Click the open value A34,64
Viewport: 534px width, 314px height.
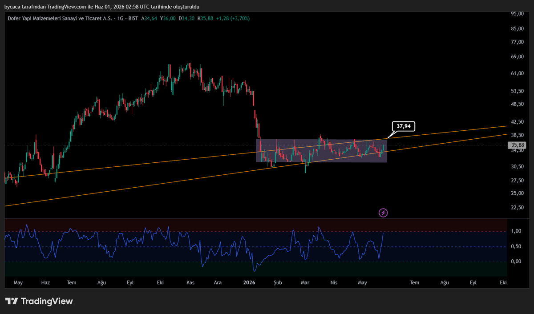click(x=149, y=18)
